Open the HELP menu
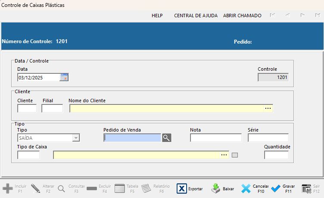The image size is (324, 198). tap(157, 15)
